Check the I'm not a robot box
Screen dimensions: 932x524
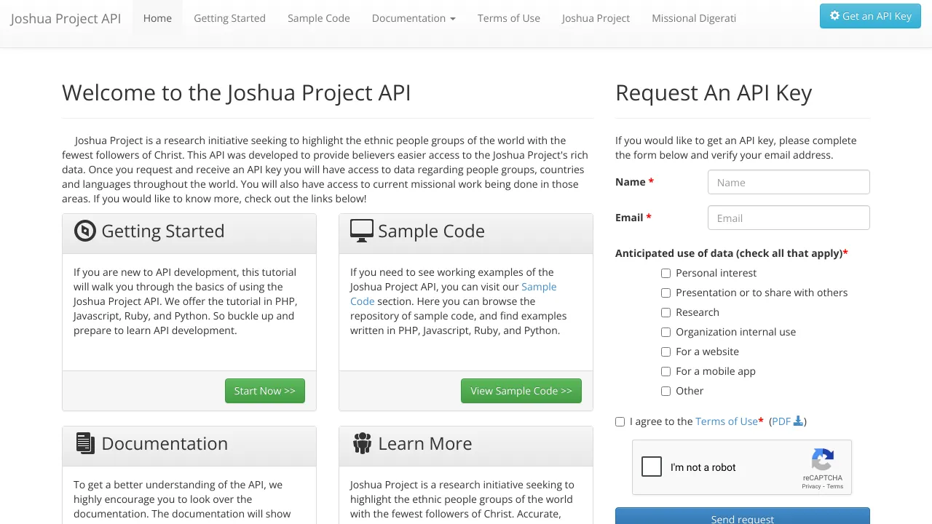(x=652, y=467)
